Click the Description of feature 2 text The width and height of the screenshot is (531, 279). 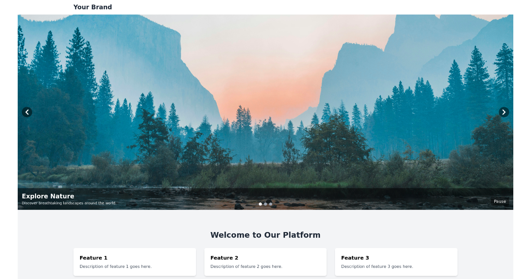(246, 267)
